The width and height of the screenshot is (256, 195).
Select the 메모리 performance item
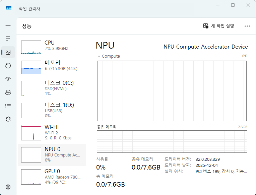pos(52,67)
